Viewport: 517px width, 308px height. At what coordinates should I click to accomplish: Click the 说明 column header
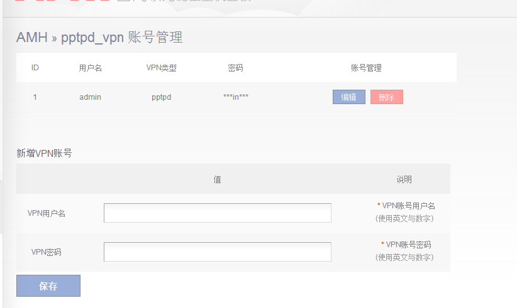[x=404, y=179]
